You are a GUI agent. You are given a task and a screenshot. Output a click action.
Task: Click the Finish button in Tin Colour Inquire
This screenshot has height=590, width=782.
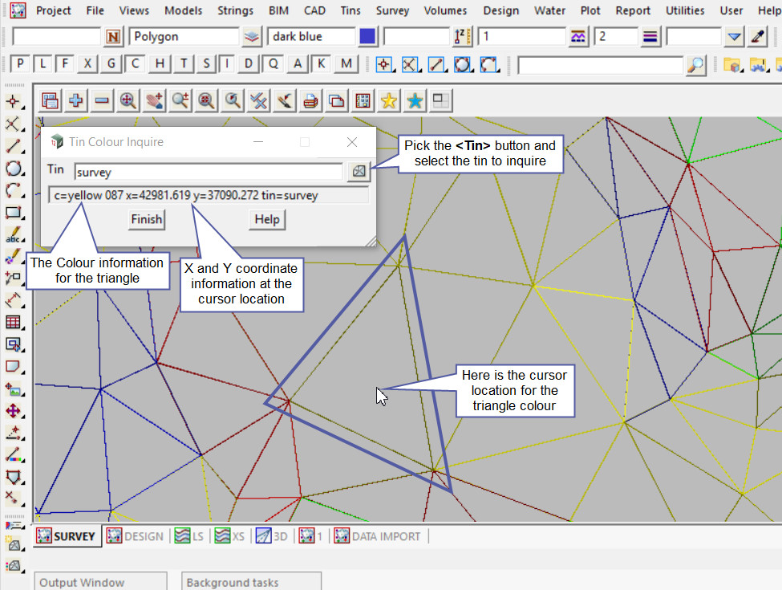147,219
